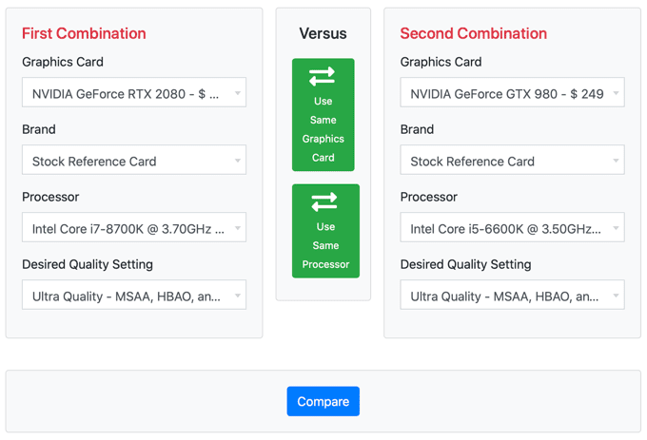Click the First Combination Desired Quality Setting label
647x440 pixels.
[88, 264]
